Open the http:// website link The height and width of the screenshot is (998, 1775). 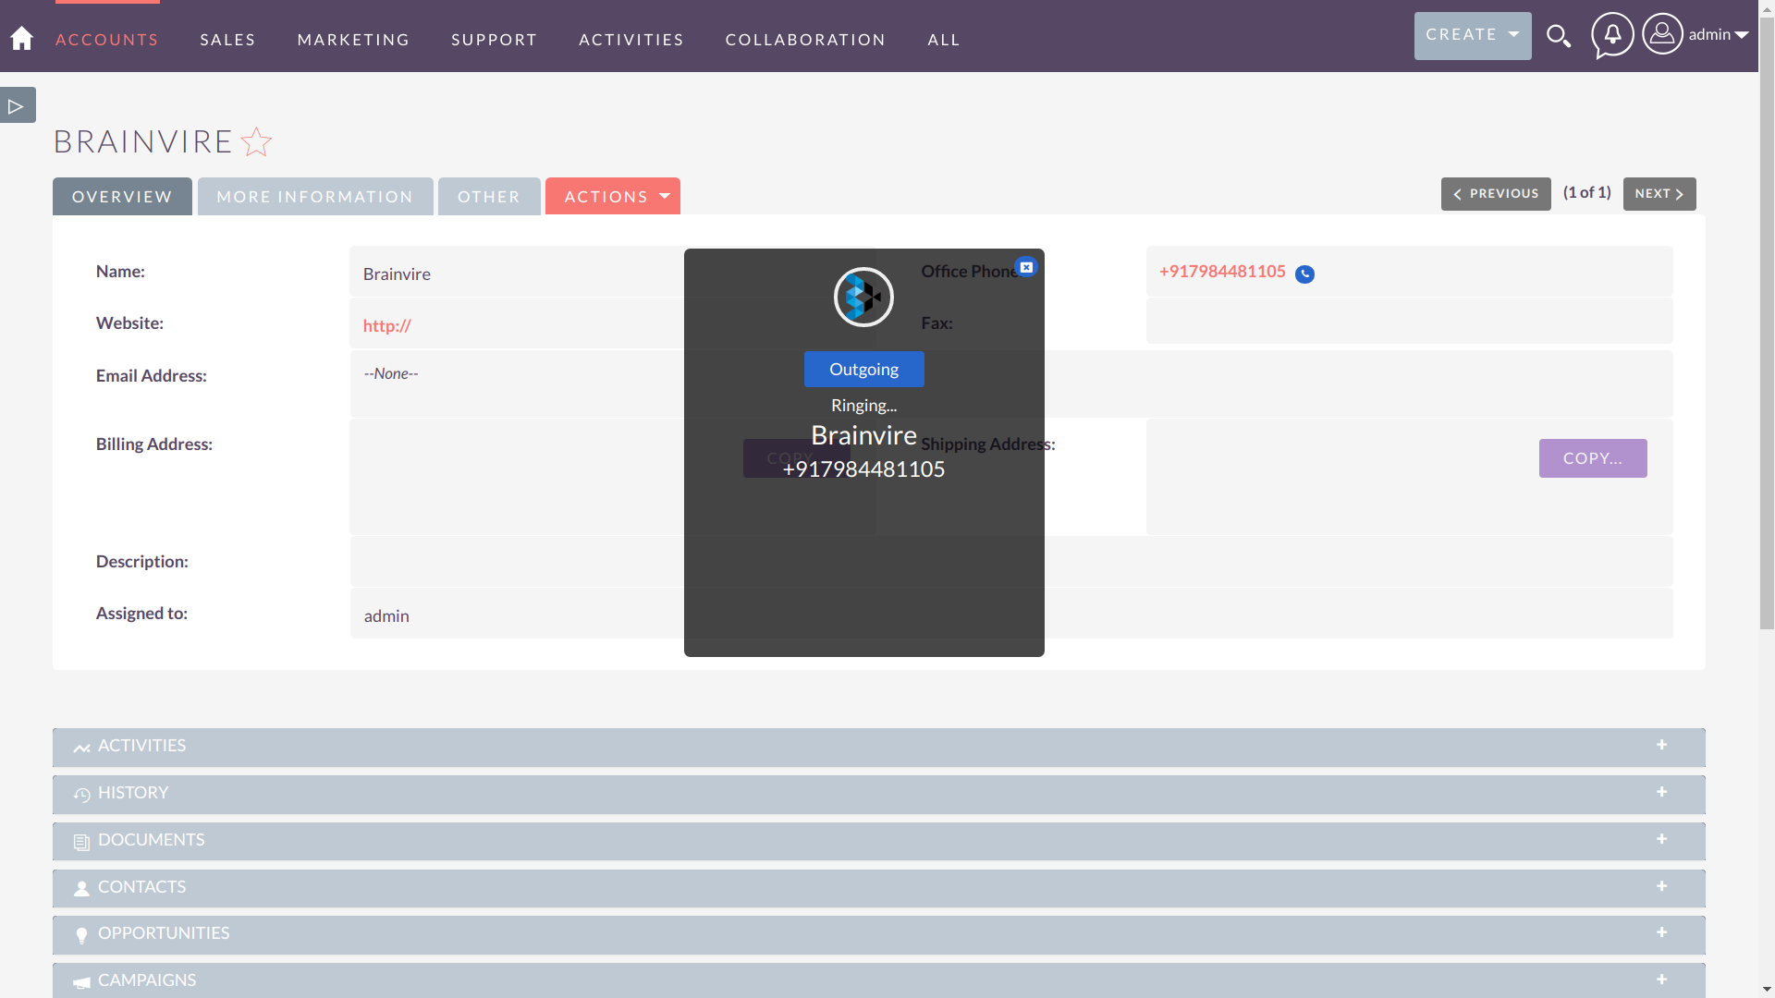[386, 325]
